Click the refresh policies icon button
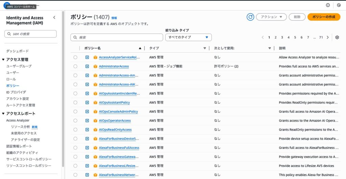Viewport: 346px width, 179px height. 250,17
